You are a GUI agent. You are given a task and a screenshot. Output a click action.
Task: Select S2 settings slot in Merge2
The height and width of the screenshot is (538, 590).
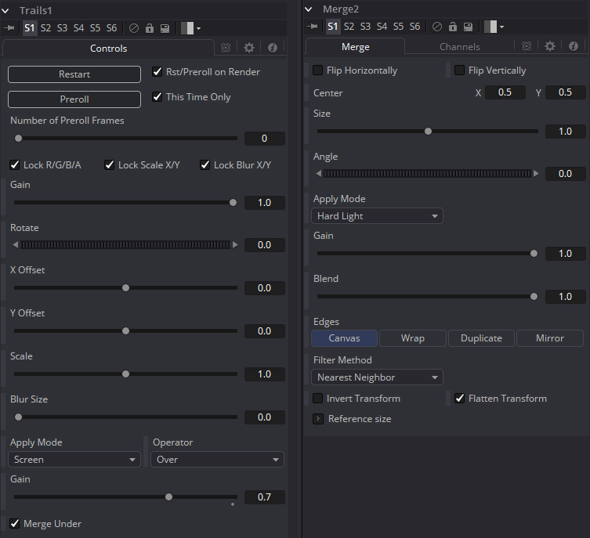coord(349,27)
